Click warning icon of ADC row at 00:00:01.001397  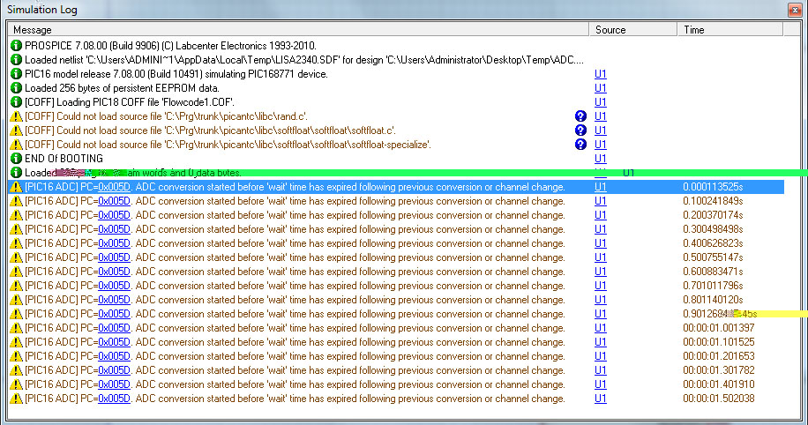(x=16, y=328)
